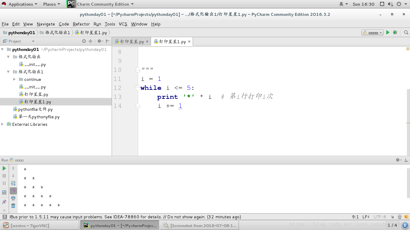Collapse the pythonday01 project root
This screenshot has height=230, width=410.
coord(2,49)
